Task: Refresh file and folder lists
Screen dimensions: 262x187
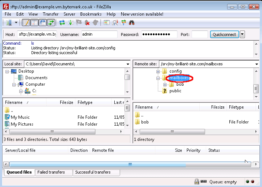Action: click(x=62, y=23)
